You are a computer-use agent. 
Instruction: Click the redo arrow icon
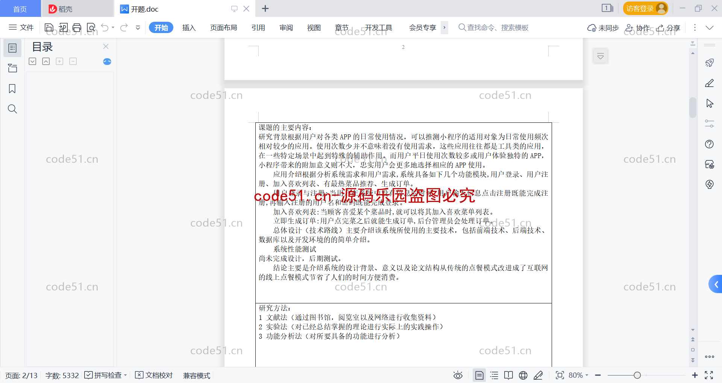(124, 27)
